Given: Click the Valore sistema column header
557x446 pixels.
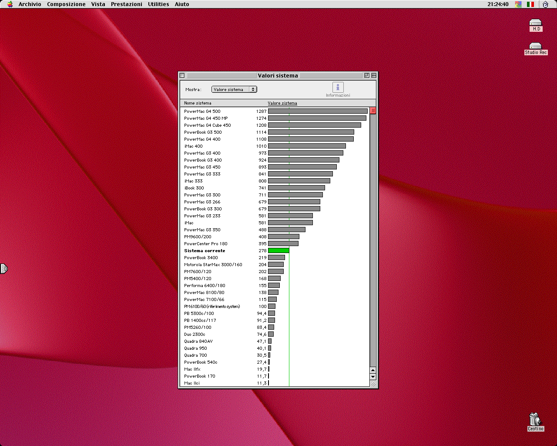Looking at the screenshot, I should [x=282, y=103].
